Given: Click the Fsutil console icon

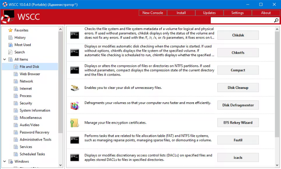Looking at the screenshot, I should (x=74, y=140).
